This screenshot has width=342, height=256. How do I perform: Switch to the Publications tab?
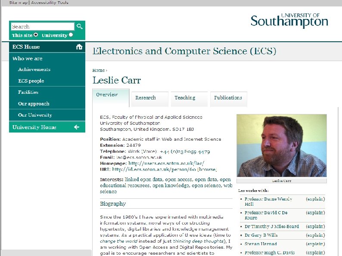[229, 99]
